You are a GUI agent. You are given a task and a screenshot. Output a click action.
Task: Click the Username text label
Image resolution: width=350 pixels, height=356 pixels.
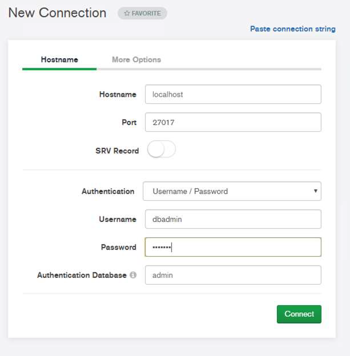[x=118, y=219]
